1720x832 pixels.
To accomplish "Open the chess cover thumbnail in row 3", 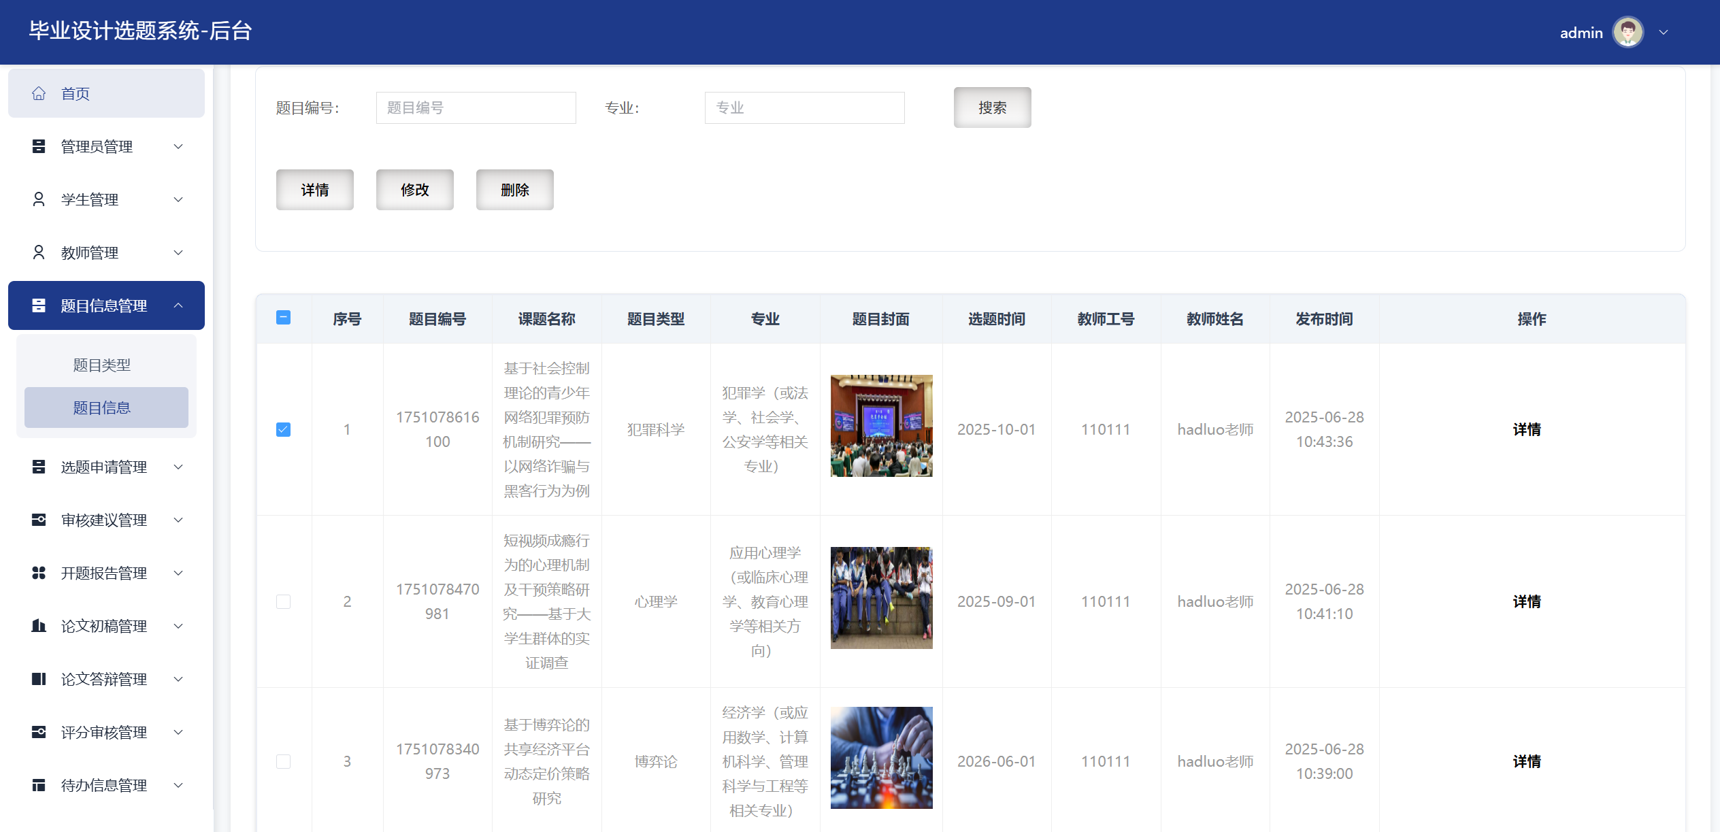I will pyautogui.click(x=881, y=757).
